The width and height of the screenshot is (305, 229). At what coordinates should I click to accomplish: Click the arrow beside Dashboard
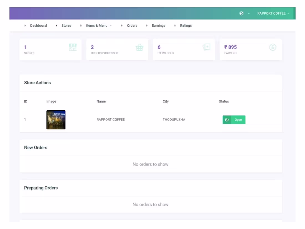click(25, 26)
